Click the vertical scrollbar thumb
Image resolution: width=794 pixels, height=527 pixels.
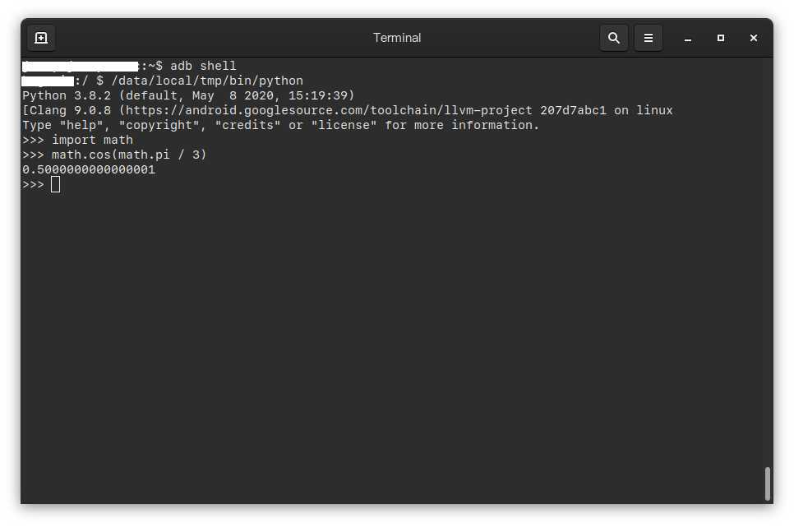tap(768, 483)
